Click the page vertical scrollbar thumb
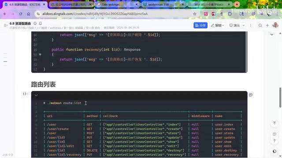Screen dimensions: 282x158 coord(280,97)
